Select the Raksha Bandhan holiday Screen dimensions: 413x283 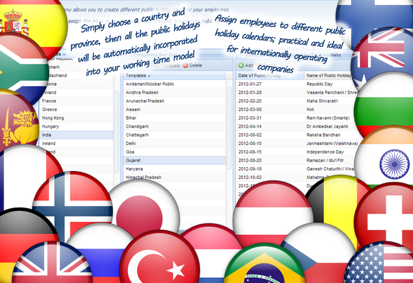coord(323,135)
